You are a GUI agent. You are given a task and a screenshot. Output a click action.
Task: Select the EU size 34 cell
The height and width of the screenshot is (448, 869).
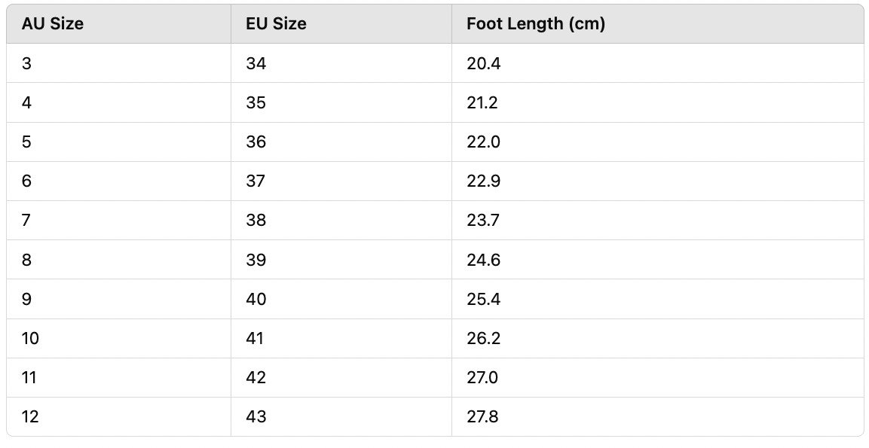click(256, 63)
